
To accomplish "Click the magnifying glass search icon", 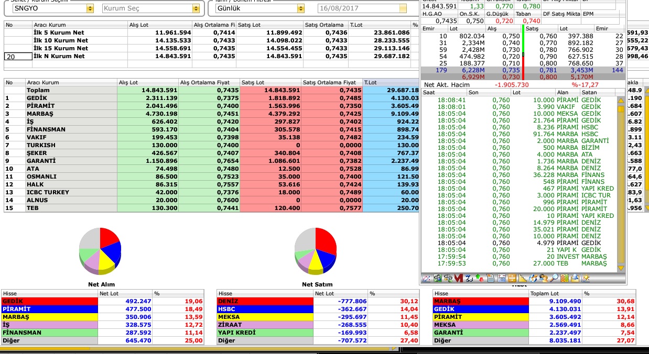I will pos(554,278).
